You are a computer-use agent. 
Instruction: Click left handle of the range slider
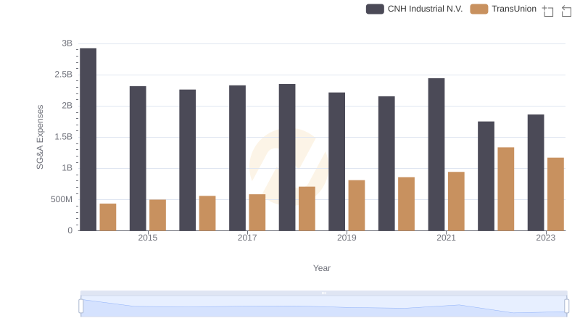point(81,306)
